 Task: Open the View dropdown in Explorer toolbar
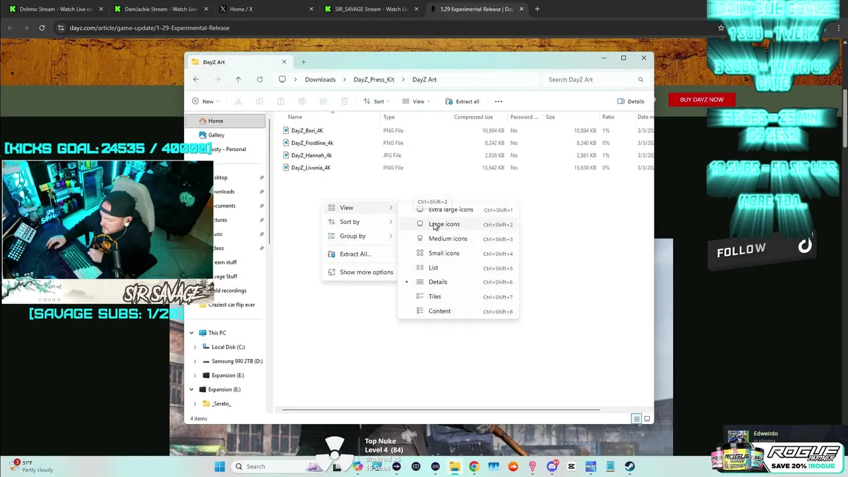point(416,101)
